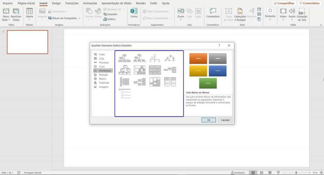Switch to reading view in status bar

coord(270,172)
